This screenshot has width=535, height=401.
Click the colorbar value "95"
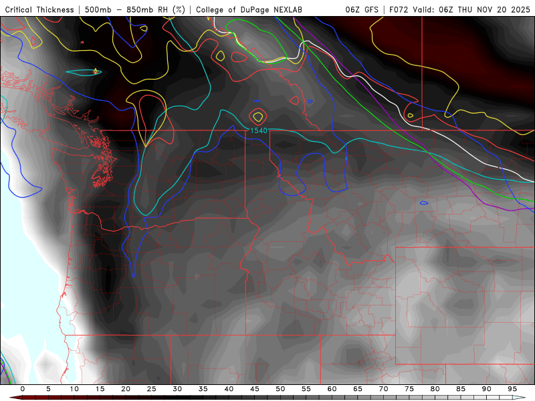click(x=512, y=389)
